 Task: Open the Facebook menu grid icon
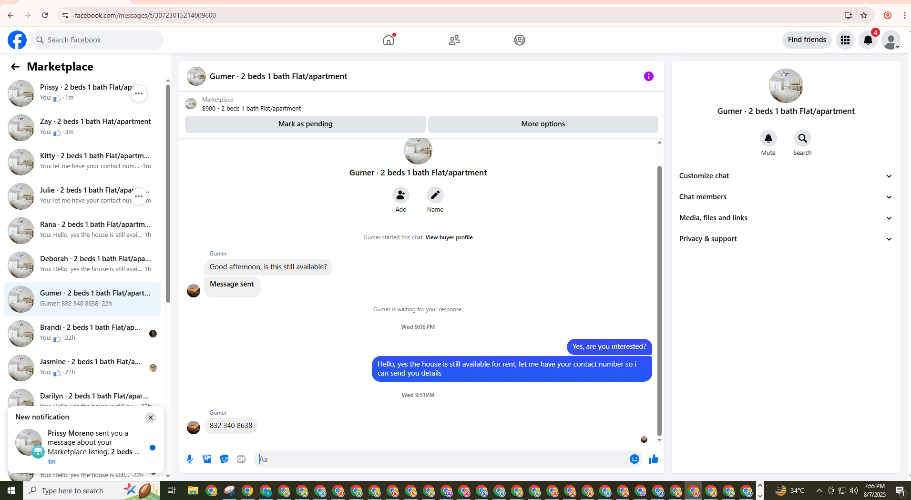845,40
